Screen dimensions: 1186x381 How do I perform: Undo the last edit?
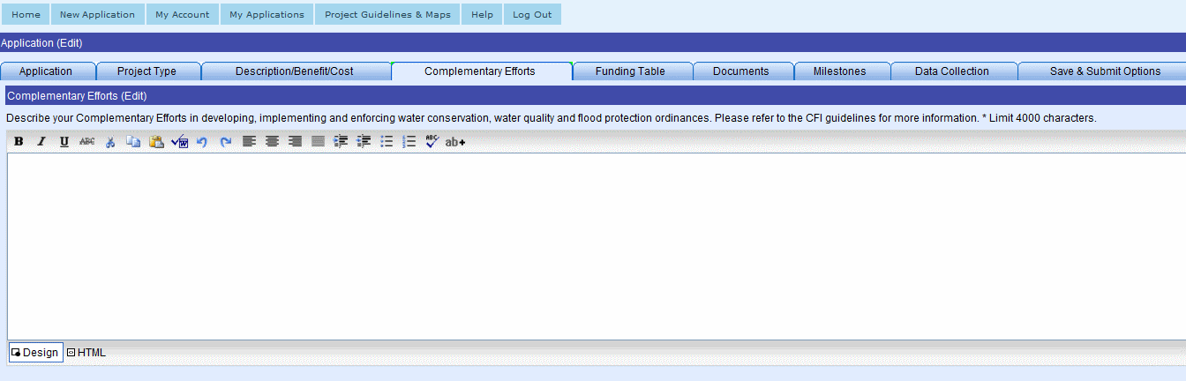pos(202,142)
